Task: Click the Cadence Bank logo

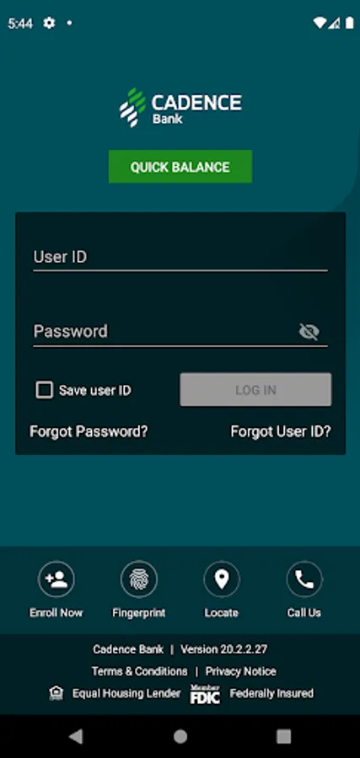Action: point(180,108)
